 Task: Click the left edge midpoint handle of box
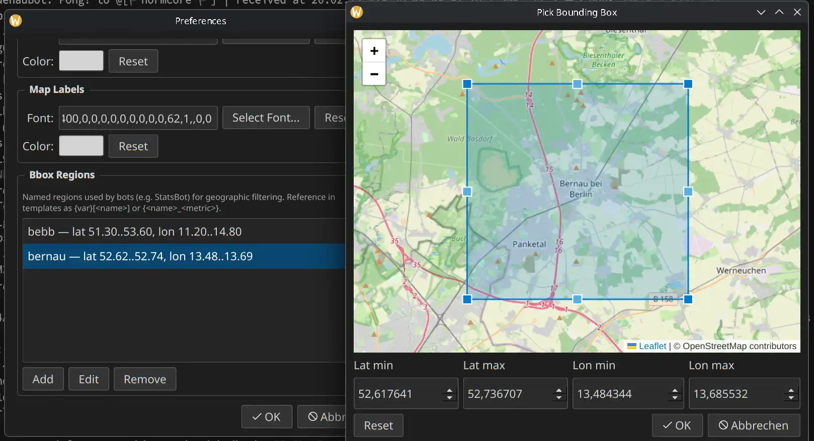tap(467, 191)
